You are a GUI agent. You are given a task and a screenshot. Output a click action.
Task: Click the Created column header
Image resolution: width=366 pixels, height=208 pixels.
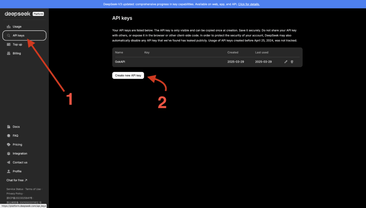point(233,52)
